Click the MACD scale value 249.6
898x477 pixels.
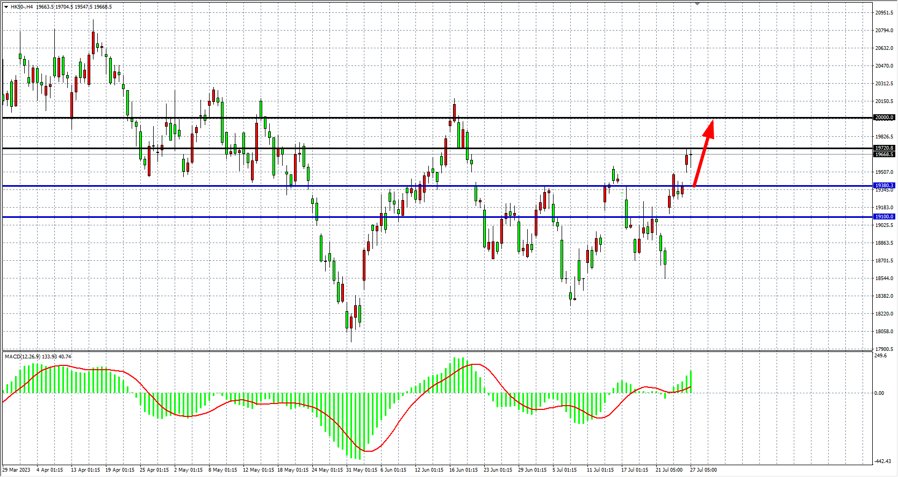[x=881, y=356]
